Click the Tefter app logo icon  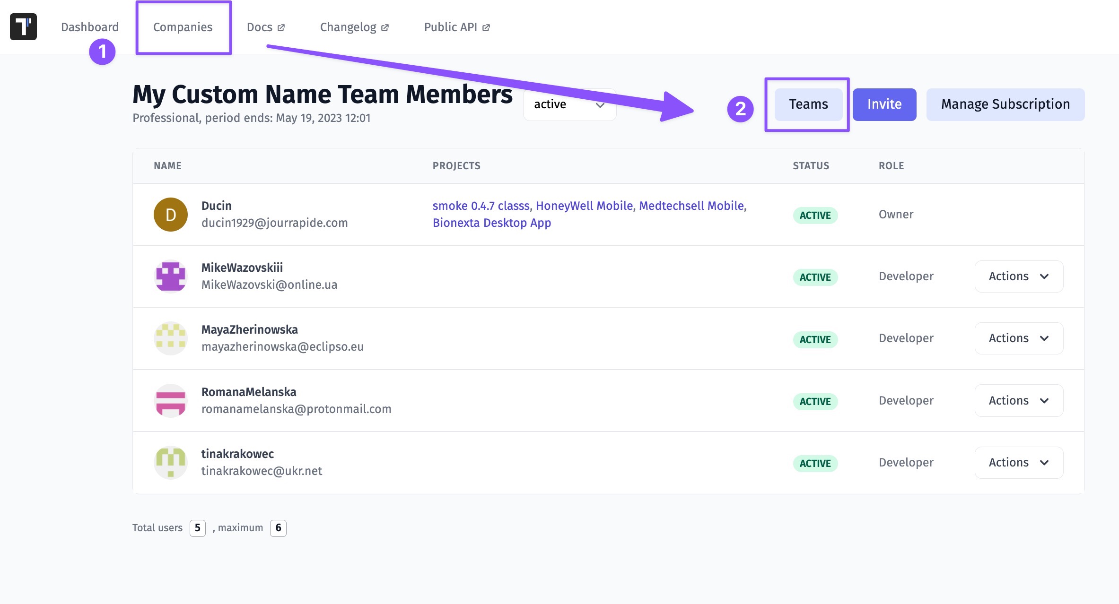tap(23, 27)
